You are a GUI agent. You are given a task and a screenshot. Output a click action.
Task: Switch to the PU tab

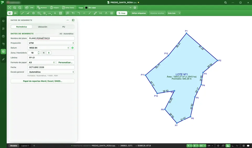[x=64, y=27]
